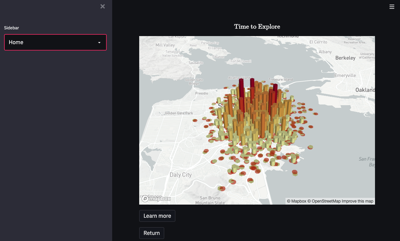Screen dimensions: 400x241
Task: Click the Mapbox logo on map
Action: (x=156, y=199)
